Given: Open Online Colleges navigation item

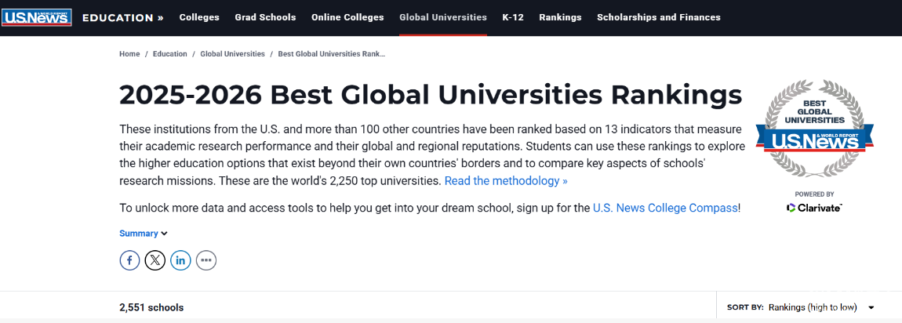Looking at the screenshot, I should coord(347,17).
